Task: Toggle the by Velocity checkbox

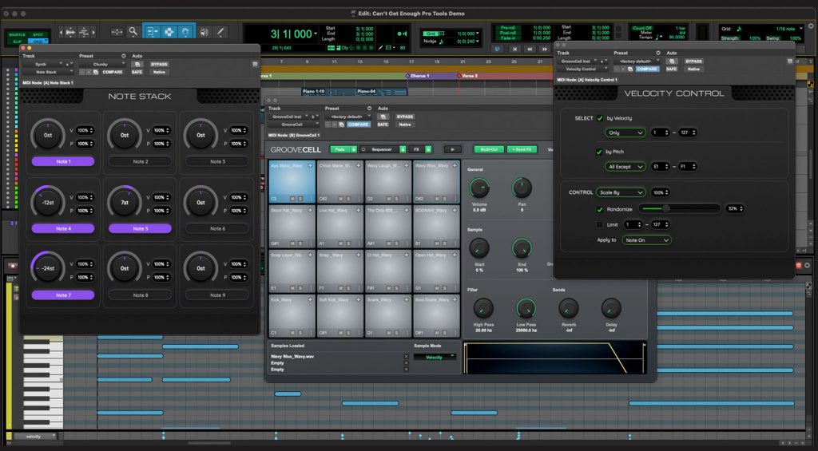Action: click(x=600, y=118)
